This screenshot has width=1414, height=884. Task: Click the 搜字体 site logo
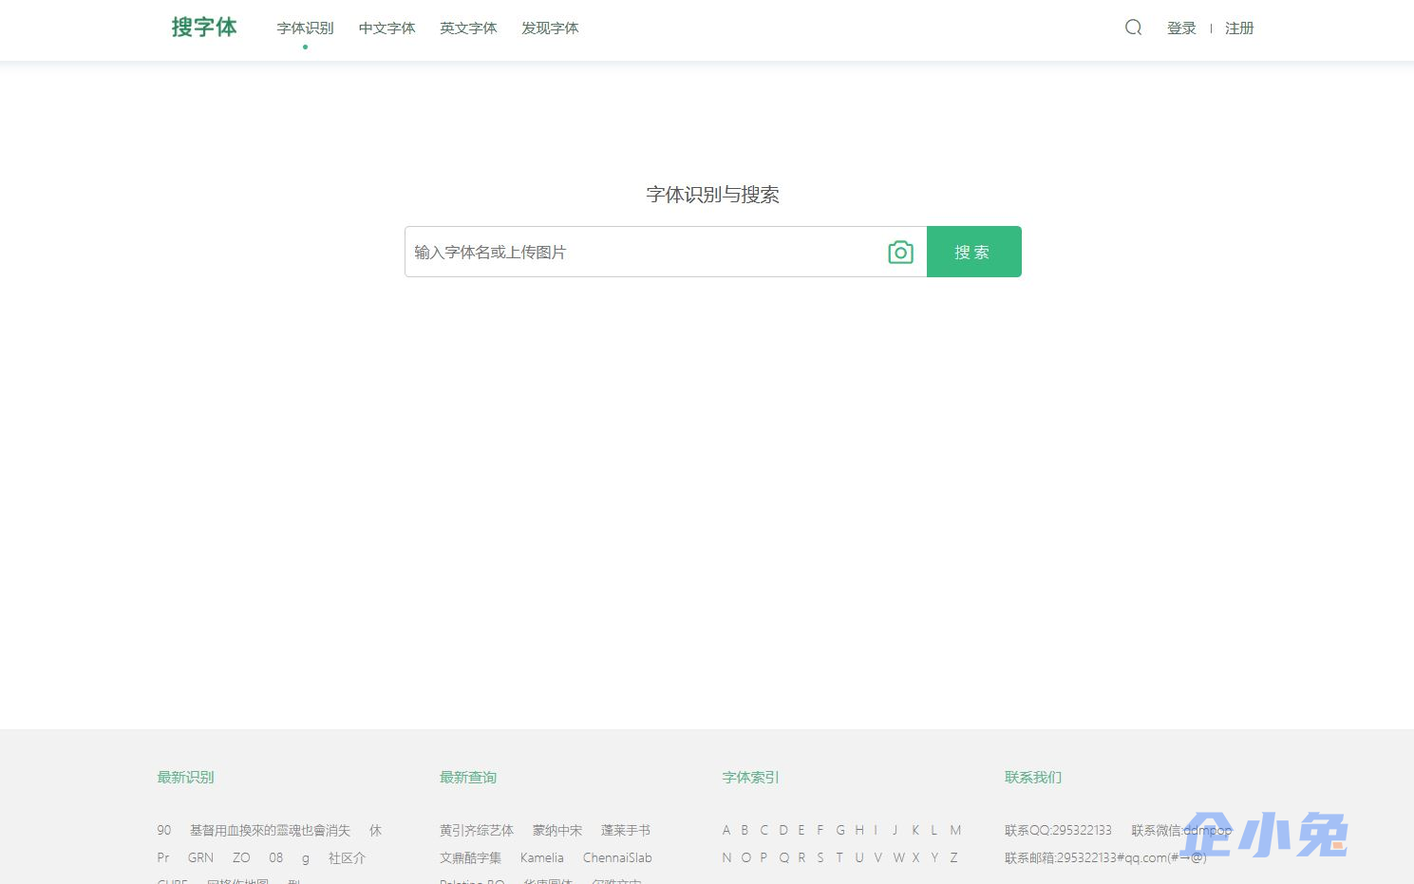tap(204, 28)
